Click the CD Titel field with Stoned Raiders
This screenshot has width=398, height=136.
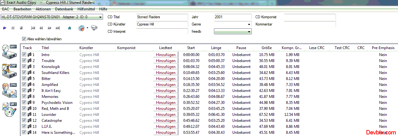pyautogui.click(x=162, y=17)
